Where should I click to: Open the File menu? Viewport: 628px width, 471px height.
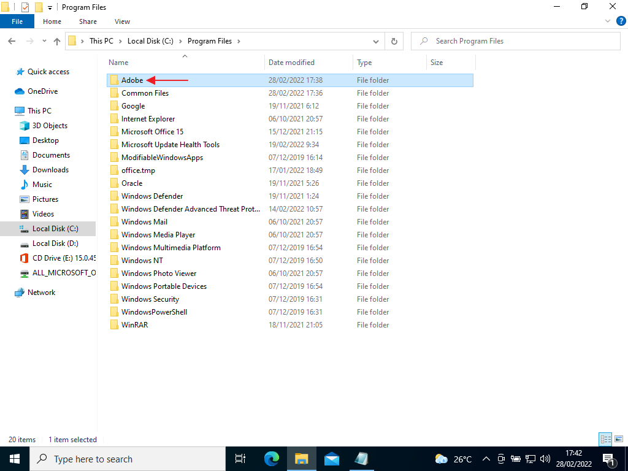(17, 21)
